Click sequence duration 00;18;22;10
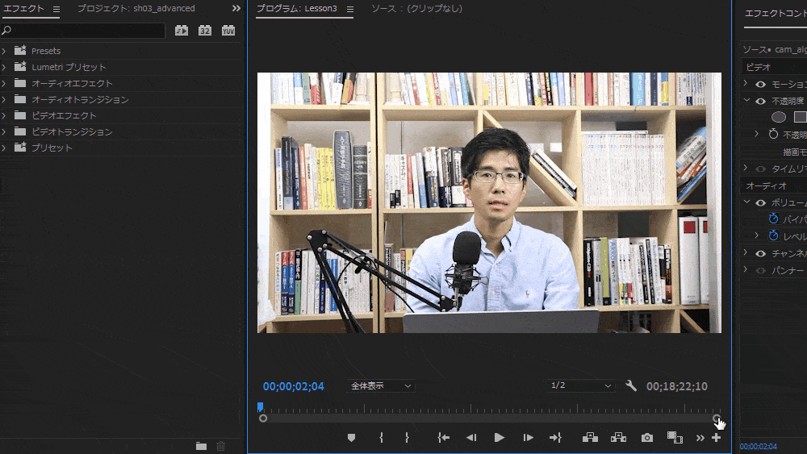This screenshot has width=807, height=454. click(677, 386)
